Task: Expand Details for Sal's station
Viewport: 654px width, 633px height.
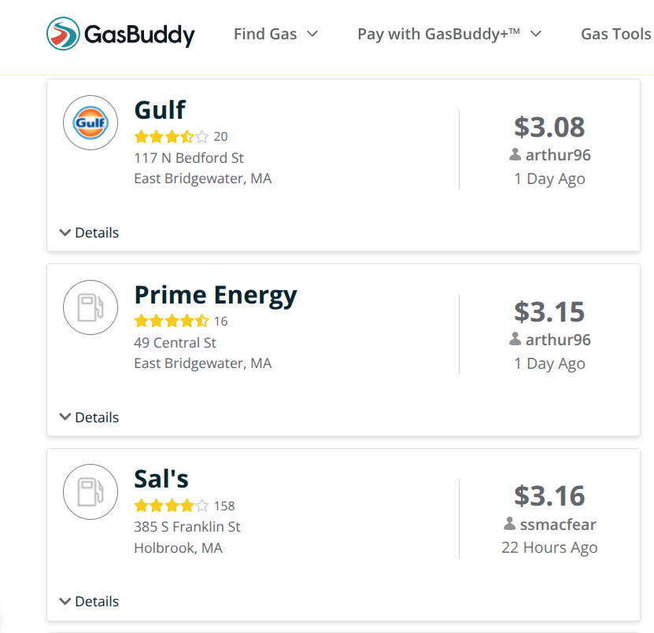Action: pos(89,602)
